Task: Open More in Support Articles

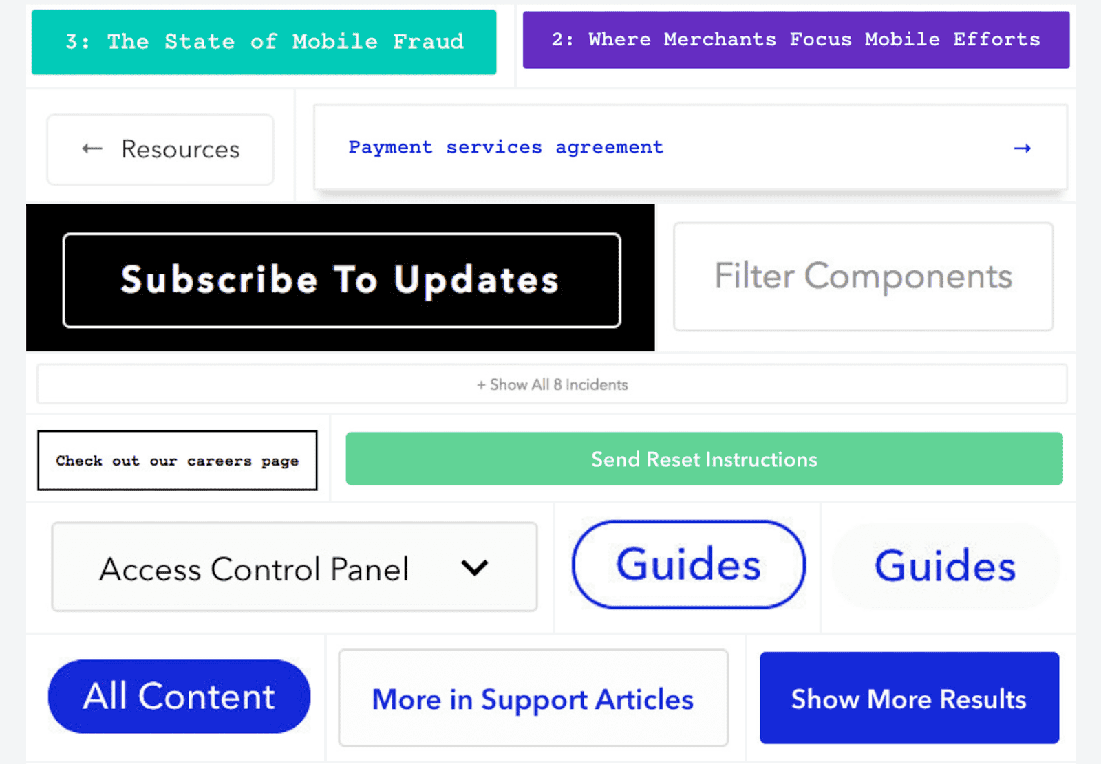Action: (533, 699)
